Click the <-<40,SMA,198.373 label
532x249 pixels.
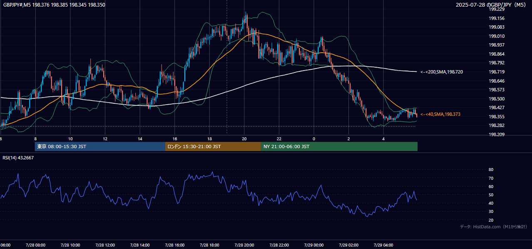tap(440, 114)
